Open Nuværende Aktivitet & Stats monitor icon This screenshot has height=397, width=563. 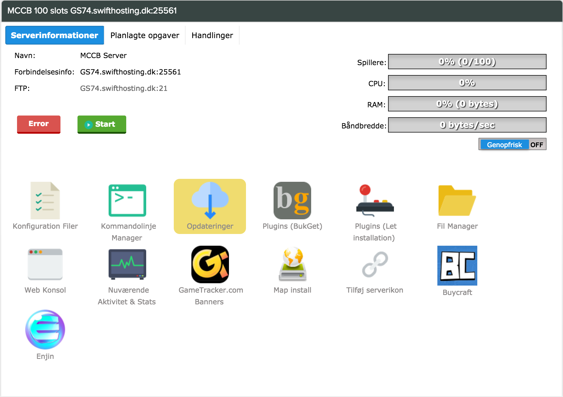pos(127,264)
